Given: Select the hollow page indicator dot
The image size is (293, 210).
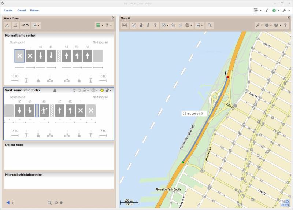Looking at the screenshot, I should pyautogui.click(x=56, y=202).
